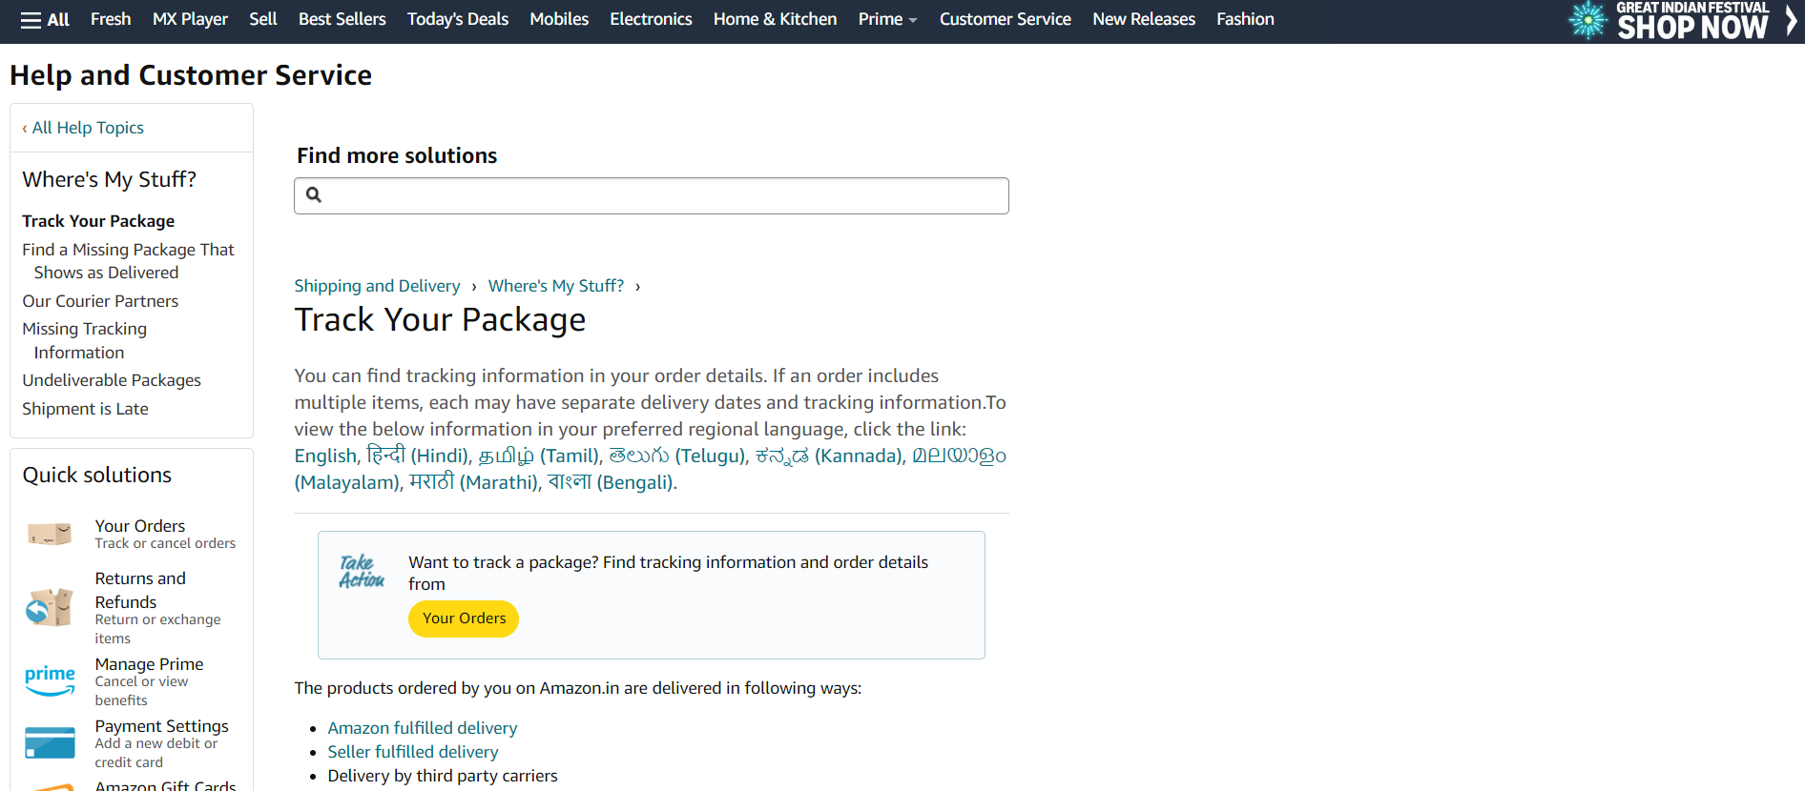Open Amazon fulfilled delivery link
1805x791 pixels.
point(423,728)
